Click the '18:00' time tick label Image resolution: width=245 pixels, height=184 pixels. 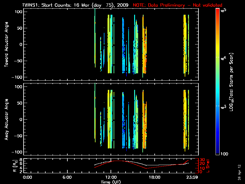[154, 178]
